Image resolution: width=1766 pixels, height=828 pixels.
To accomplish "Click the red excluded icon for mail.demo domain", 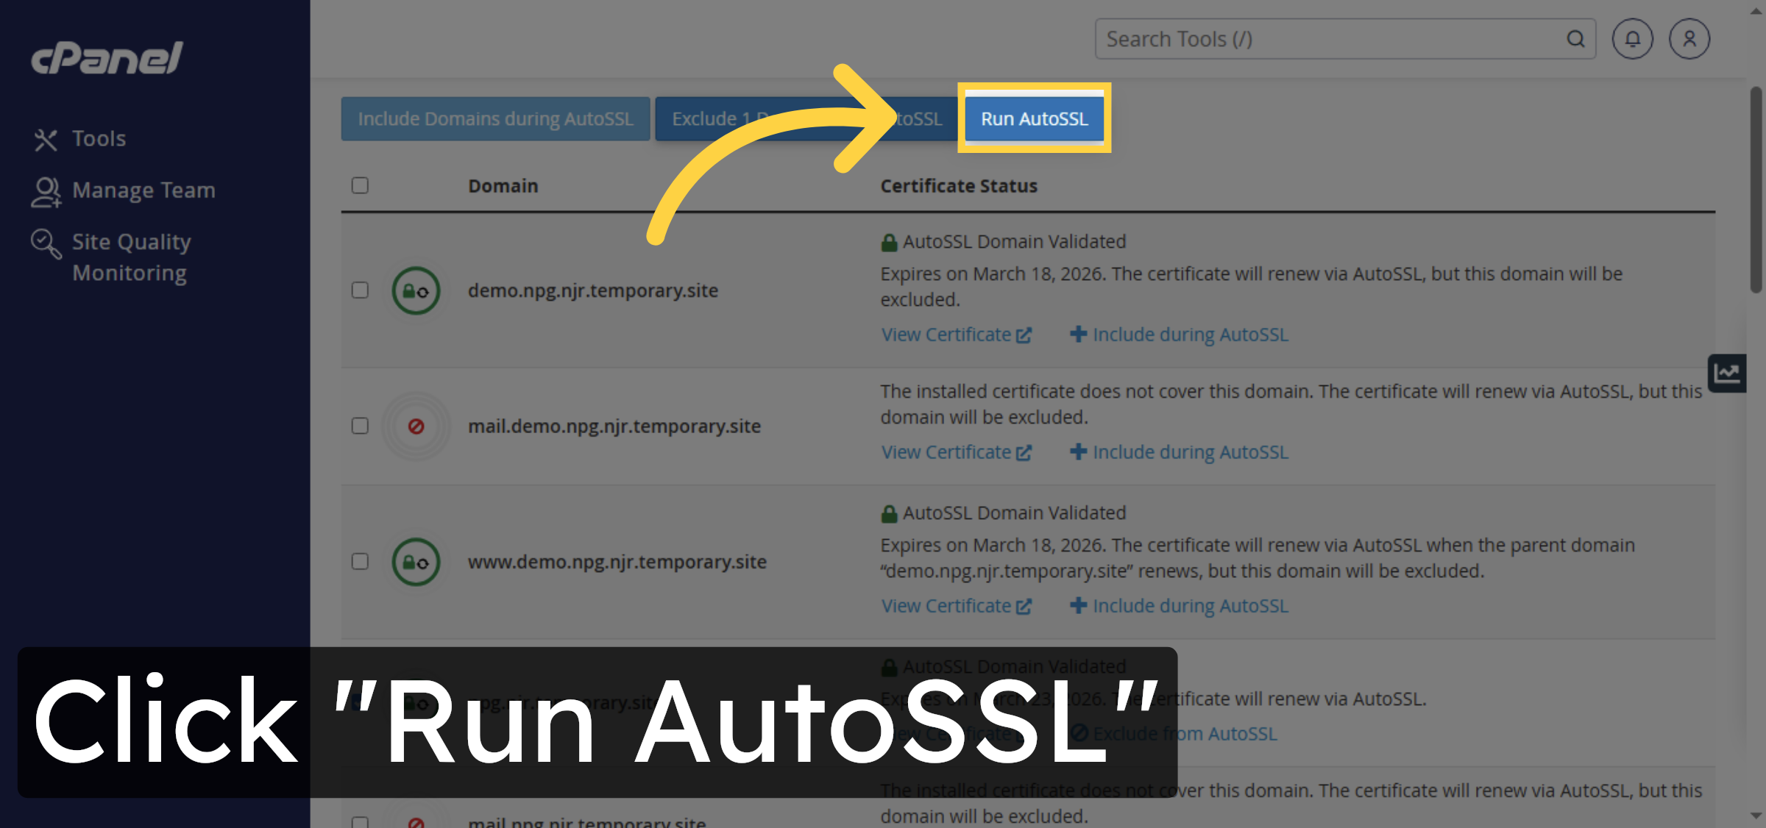I will (416, 426).
